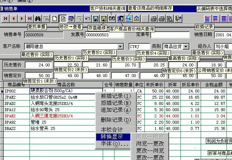Image resolution: width=232 pixels, height=160 pixels.
Task: Click the printer icon in toolbar
Action: [x=154, y=19]
